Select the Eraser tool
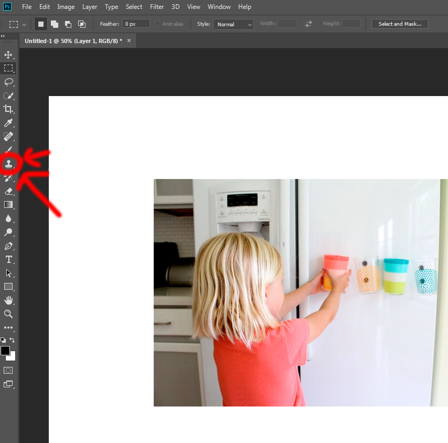 click(8, 191)
